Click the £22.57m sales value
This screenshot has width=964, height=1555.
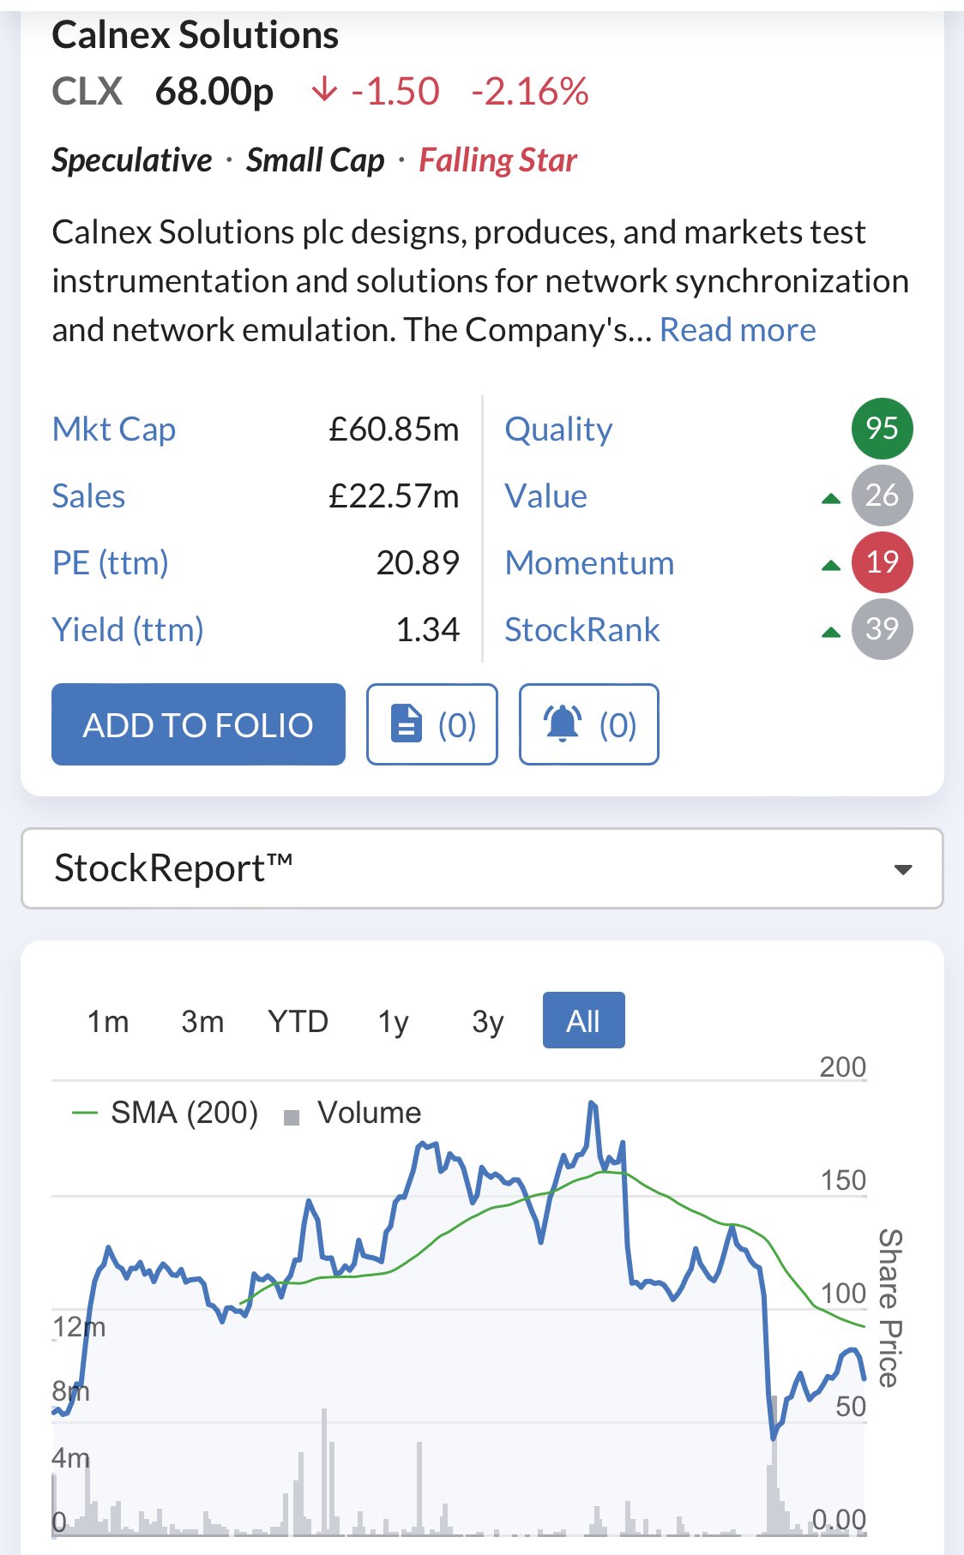pos(394,495)
